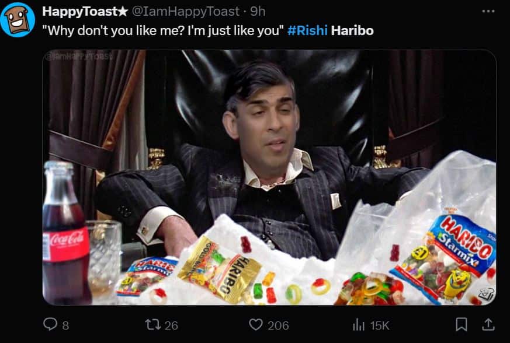
Task: Click the tweet text "Why don't you like me?"
Action: pyautogui.click(x=113, y=31)
